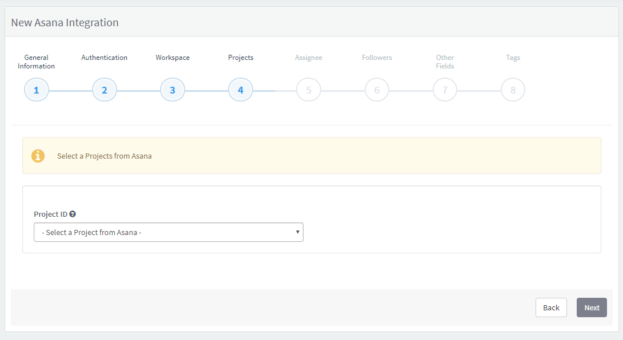Click the Projects step label
Image resolution: width=623 pixels, height=340 pixels.
pyautogui.click(x=241, y=58)
